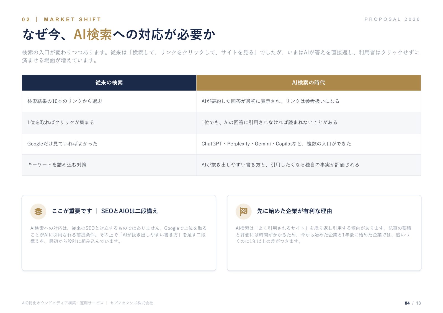Click the 'AI検索の時代' table header
443x313 pixels.
[x=308, y=83]
